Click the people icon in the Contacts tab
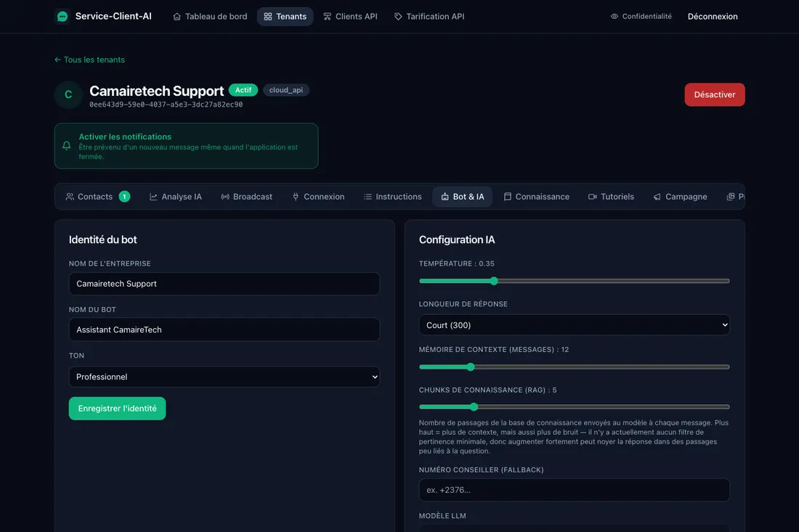 (70, 197)
